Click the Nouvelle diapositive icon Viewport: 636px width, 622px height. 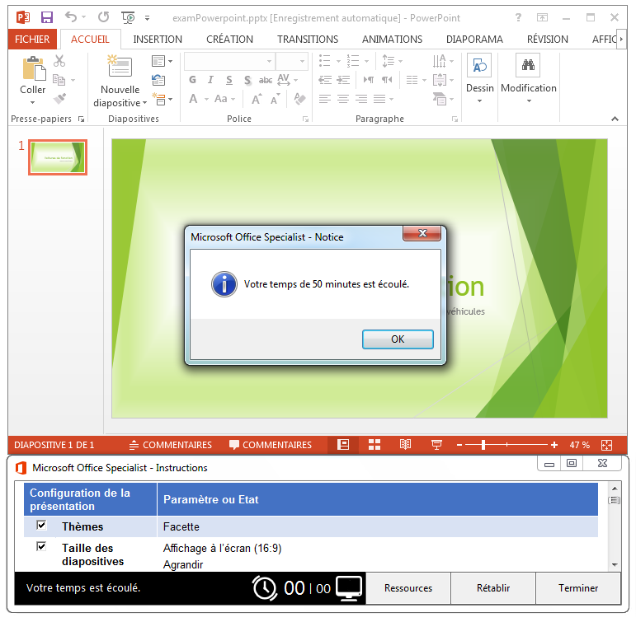coord(120,66)
